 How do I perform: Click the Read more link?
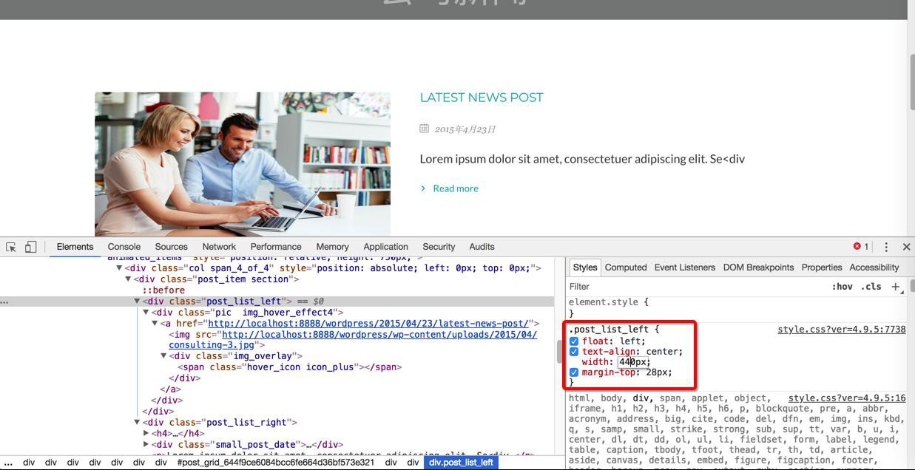click(x=456, y=188)
